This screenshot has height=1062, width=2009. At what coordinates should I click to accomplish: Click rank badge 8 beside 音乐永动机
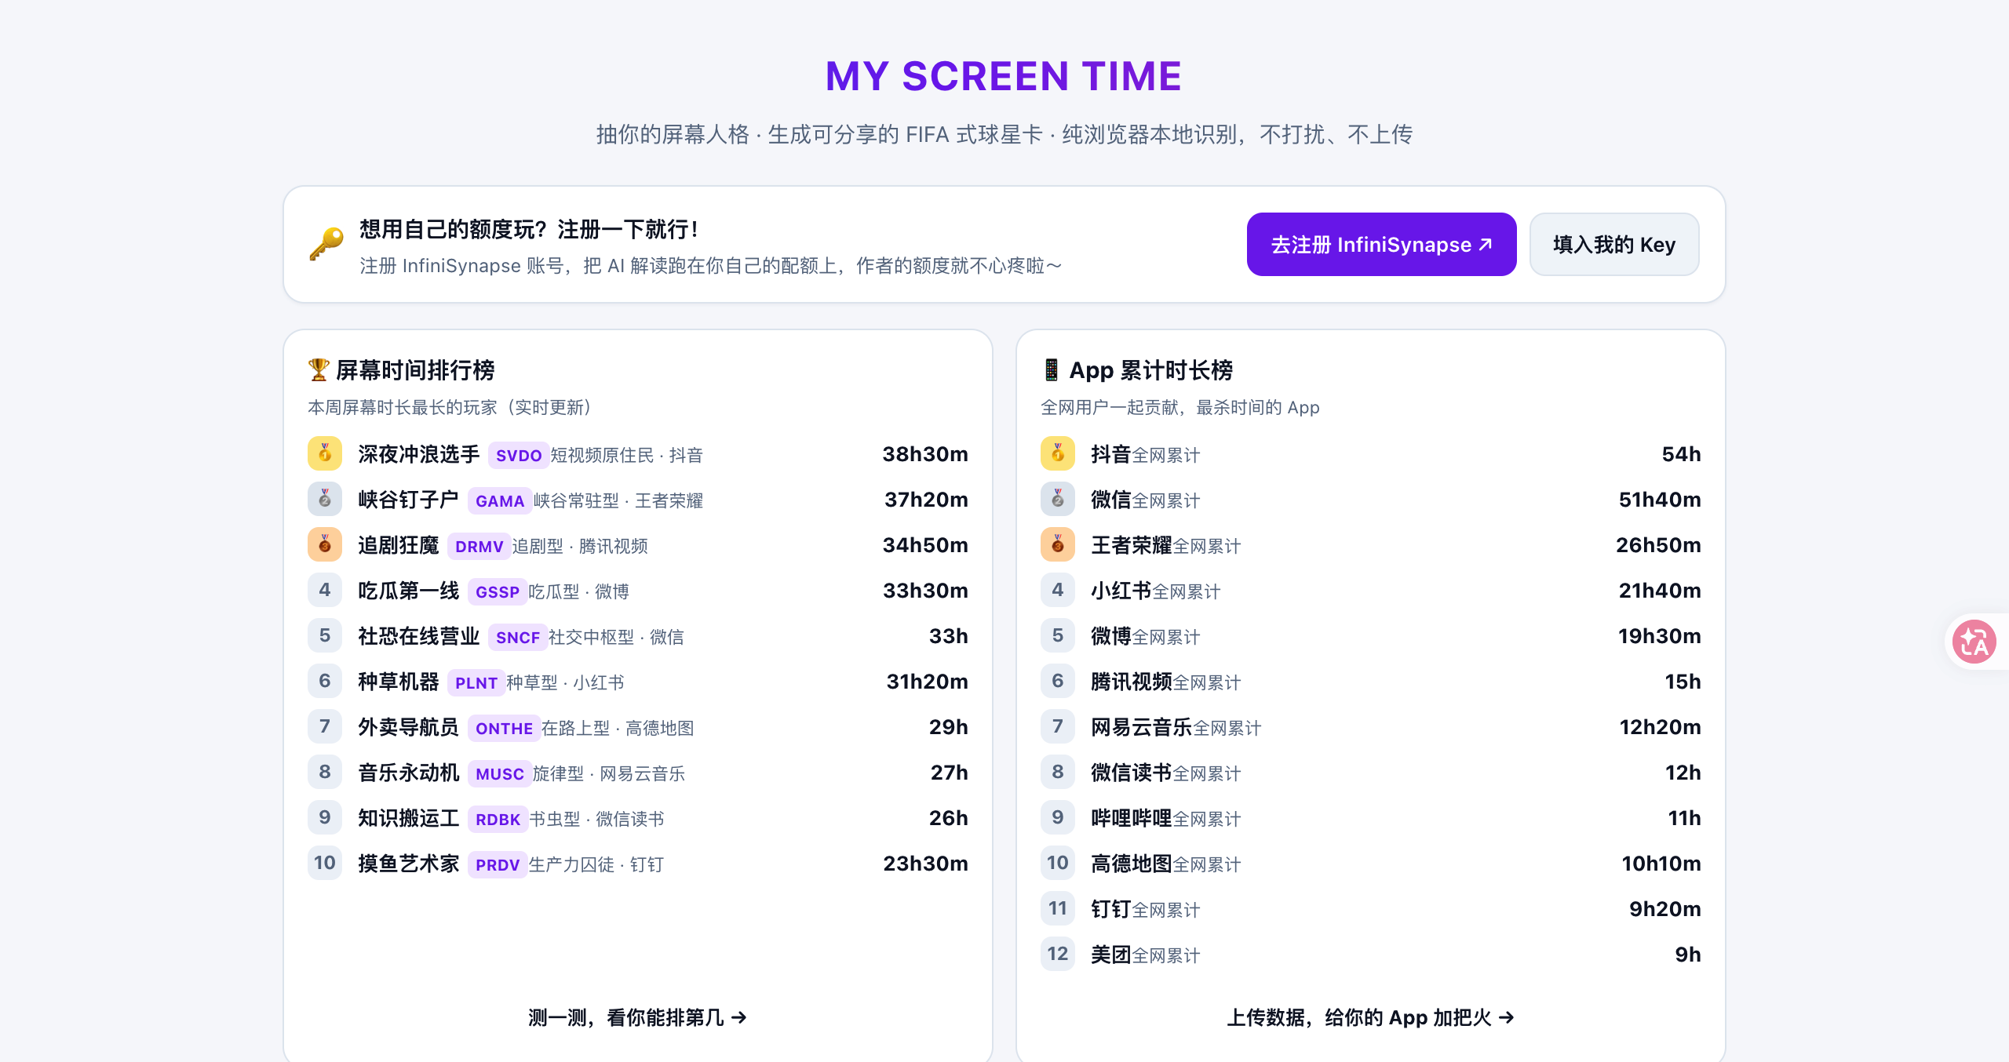coord(325,772)
